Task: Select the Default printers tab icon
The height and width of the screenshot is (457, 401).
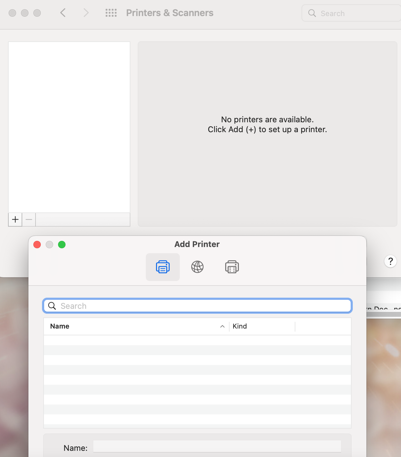Action: tap(163, 267)
